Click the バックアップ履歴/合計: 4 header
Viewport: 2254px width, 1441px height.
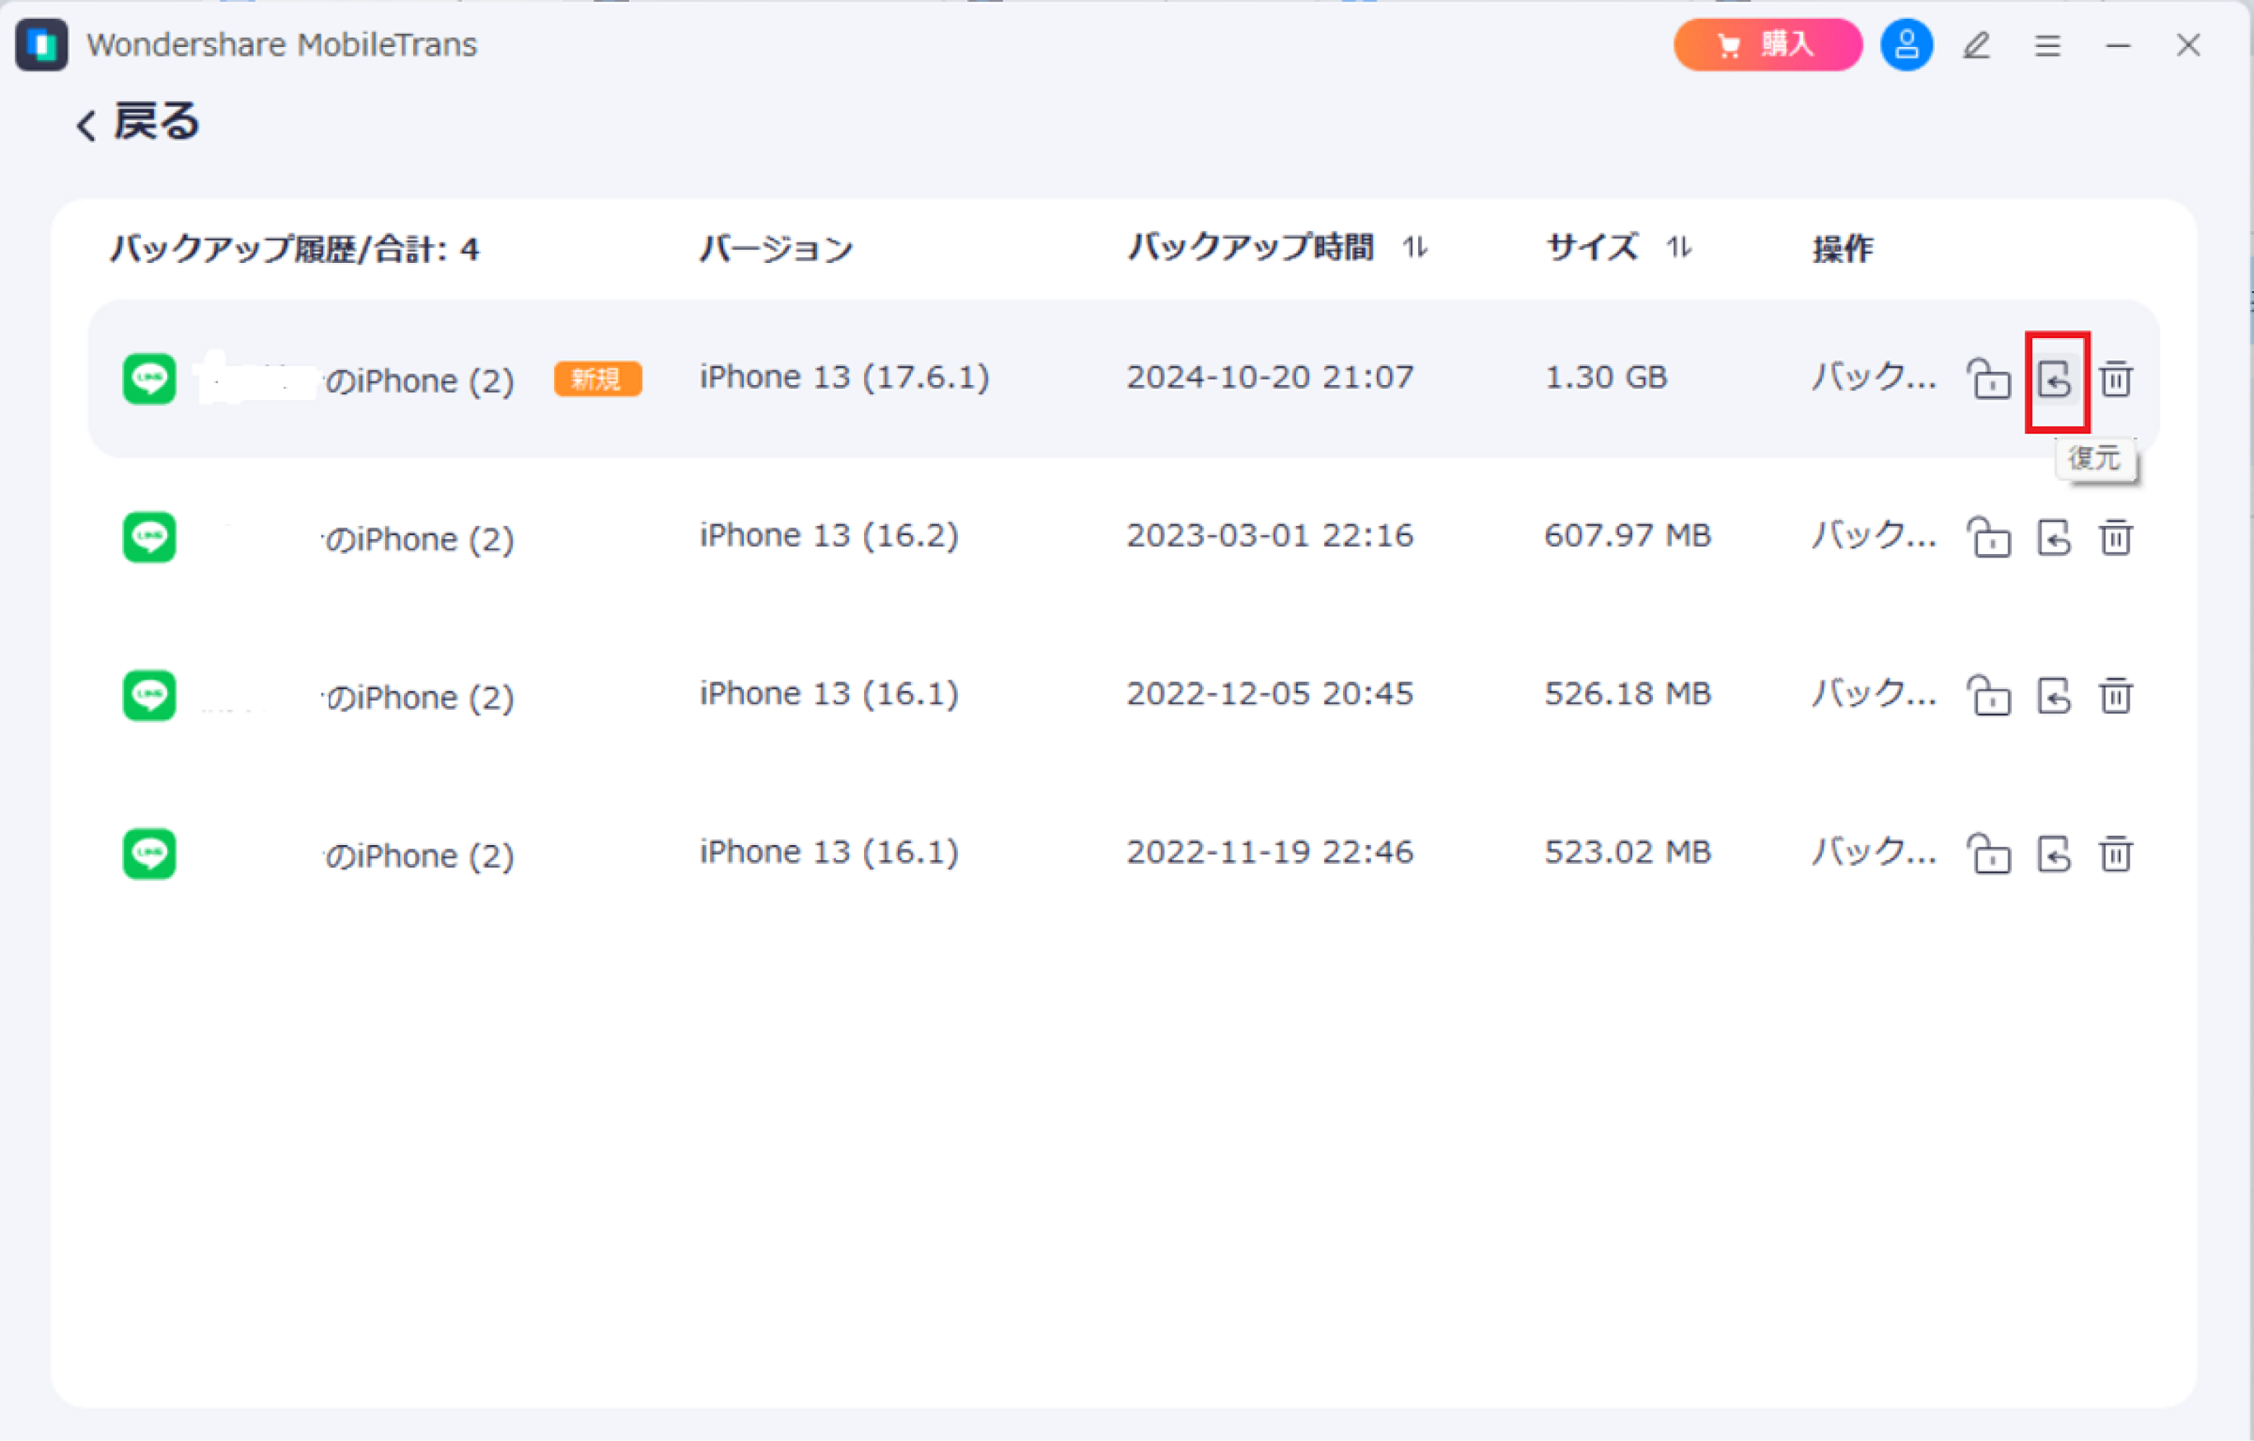[x=295, y=249]
